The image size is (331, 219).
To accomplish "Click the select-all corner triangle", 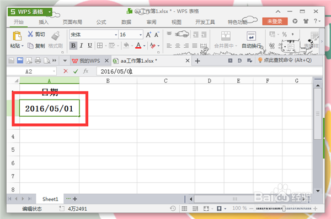I will (16, 81).
